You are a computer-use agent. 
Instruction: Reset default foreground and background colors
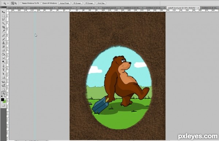[2, 96]
